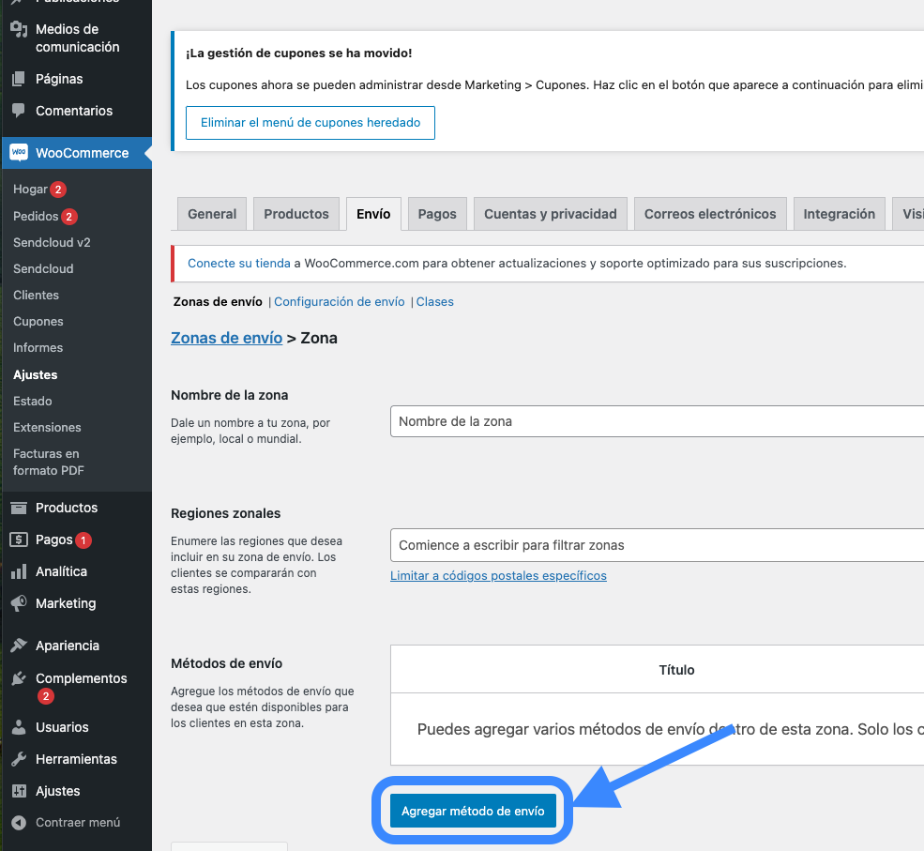Click the Nombre de la zona input field
Viewport: 924px width, 851px height.
click(657, 421)
